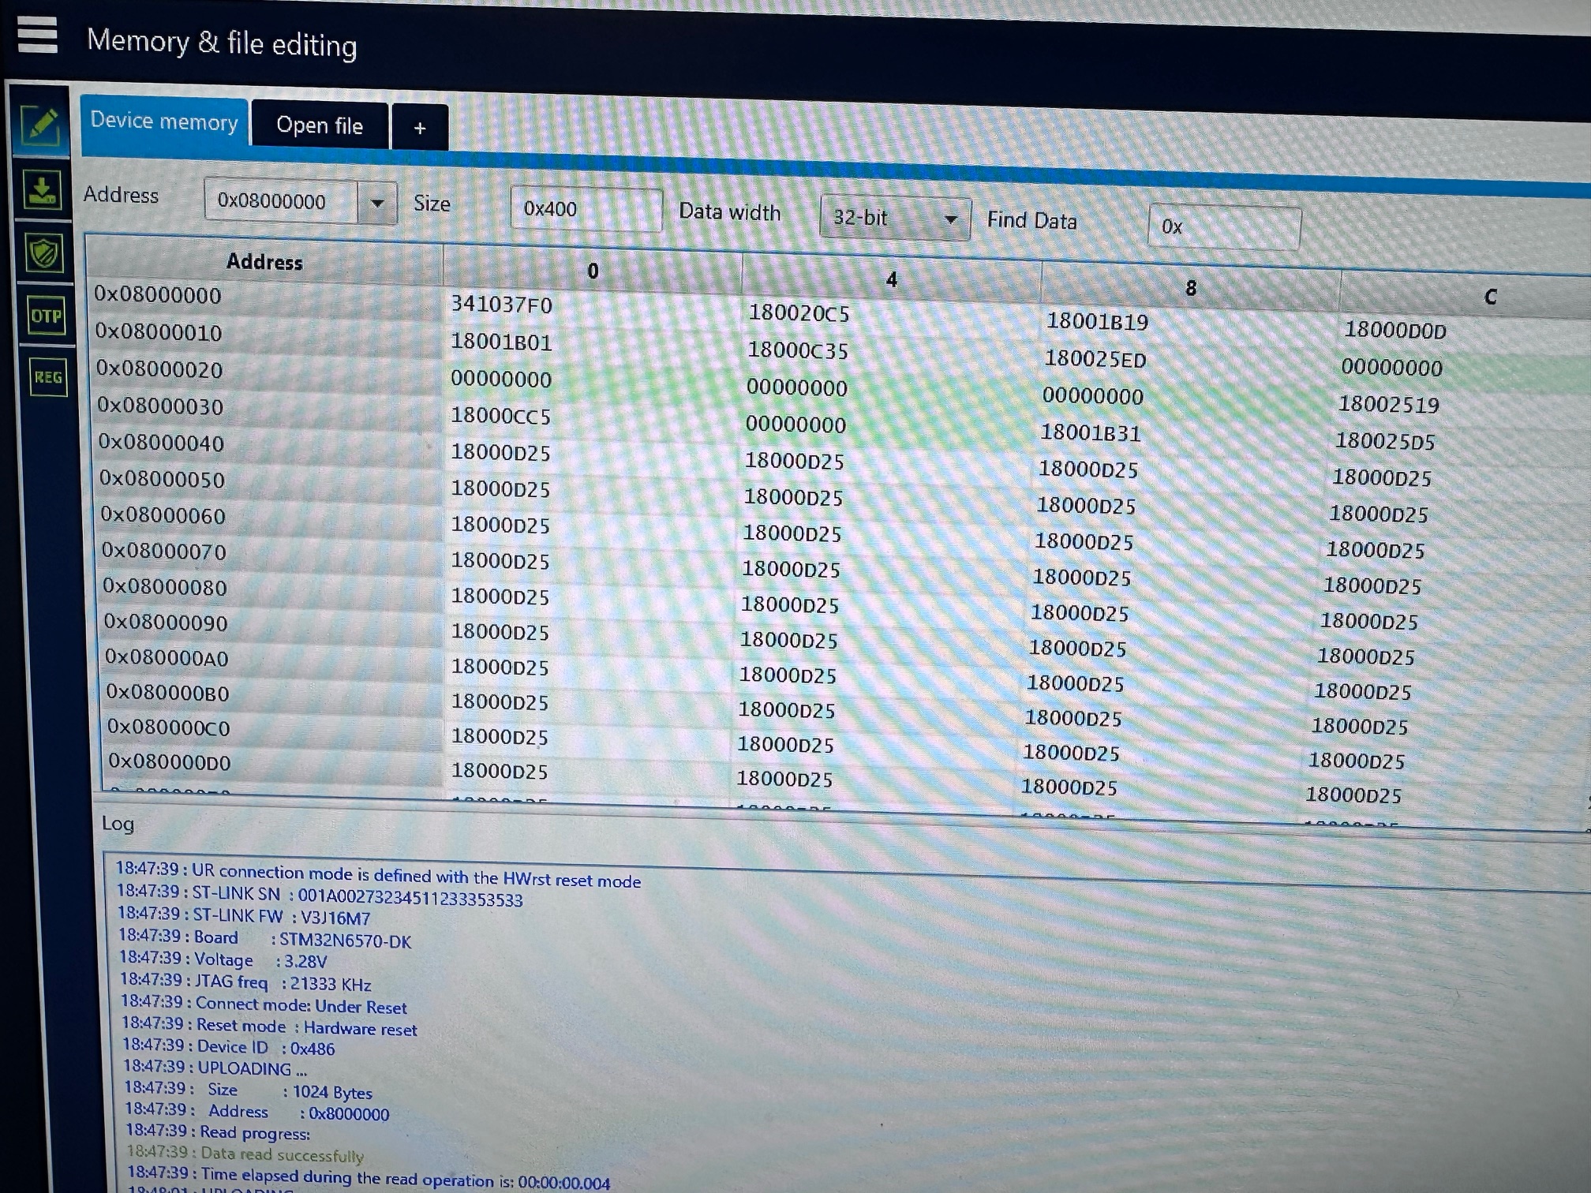Open the Erasing & Programming download icon
This screenshot has width=1591, height=1193.
42,190
